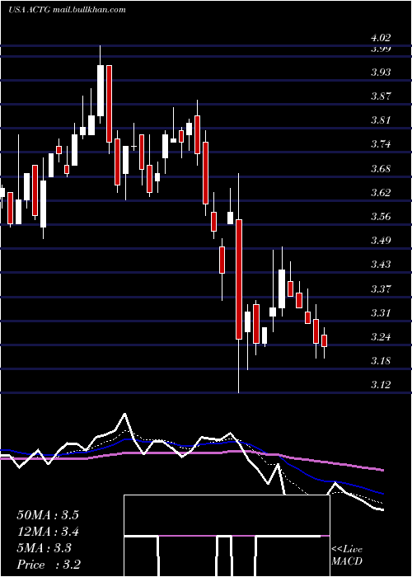Click the tallest red candle touching 3.12 low
The width and height of the screenshot is (412, 577).
click(239, 279)
